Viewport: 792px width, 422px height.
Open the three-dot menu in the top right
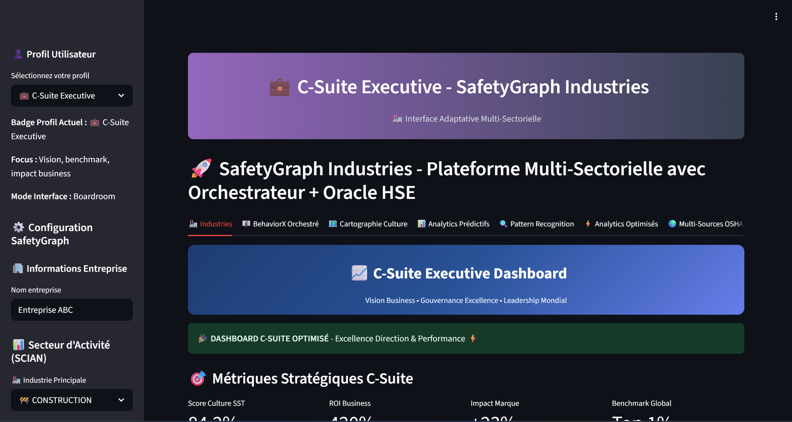776,17
